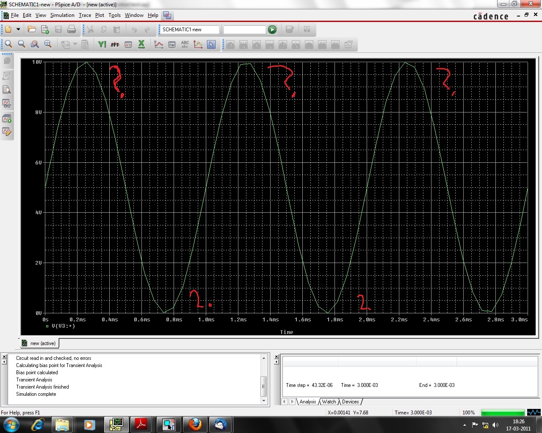Open Evaluate Measurement f(x) tool
The width and height of the screenshot is (542, 433).
point(172,44)
